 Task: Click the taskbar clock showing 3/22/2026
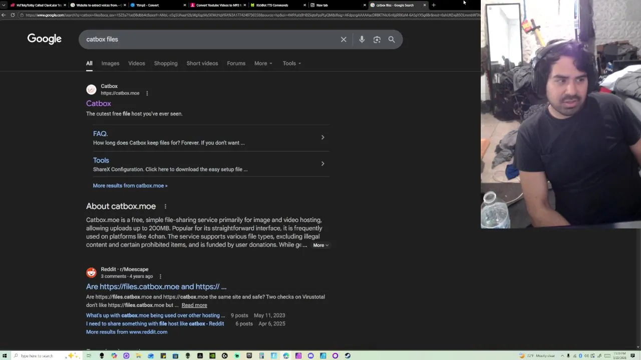click(x=619, y=355)
